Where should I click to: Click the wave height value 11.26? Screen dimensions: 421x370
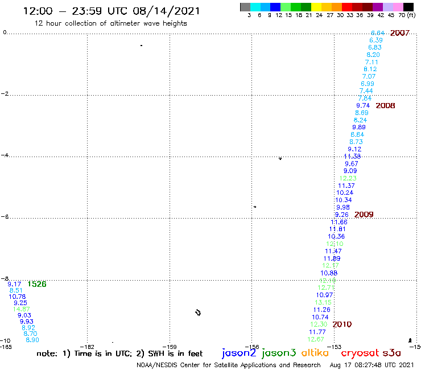click(322, 310)
